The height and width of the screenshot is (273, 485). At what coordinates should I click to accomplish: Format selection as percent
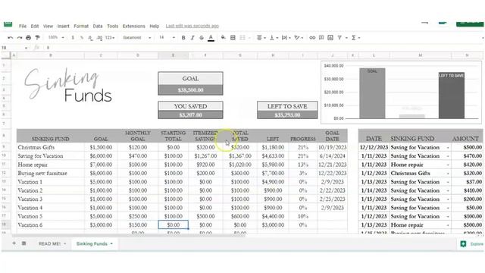[x=82, y=38]
